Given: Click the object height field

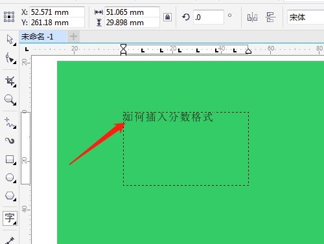Looking at the screenshot, I should click(132, 23).
